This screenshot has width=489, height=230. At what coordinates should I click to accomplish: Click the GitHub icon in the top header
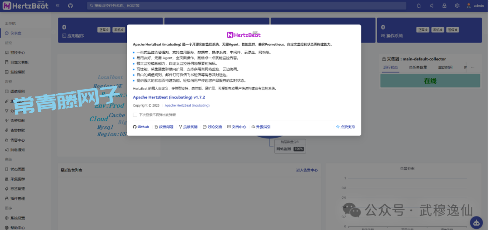point(70,6)
